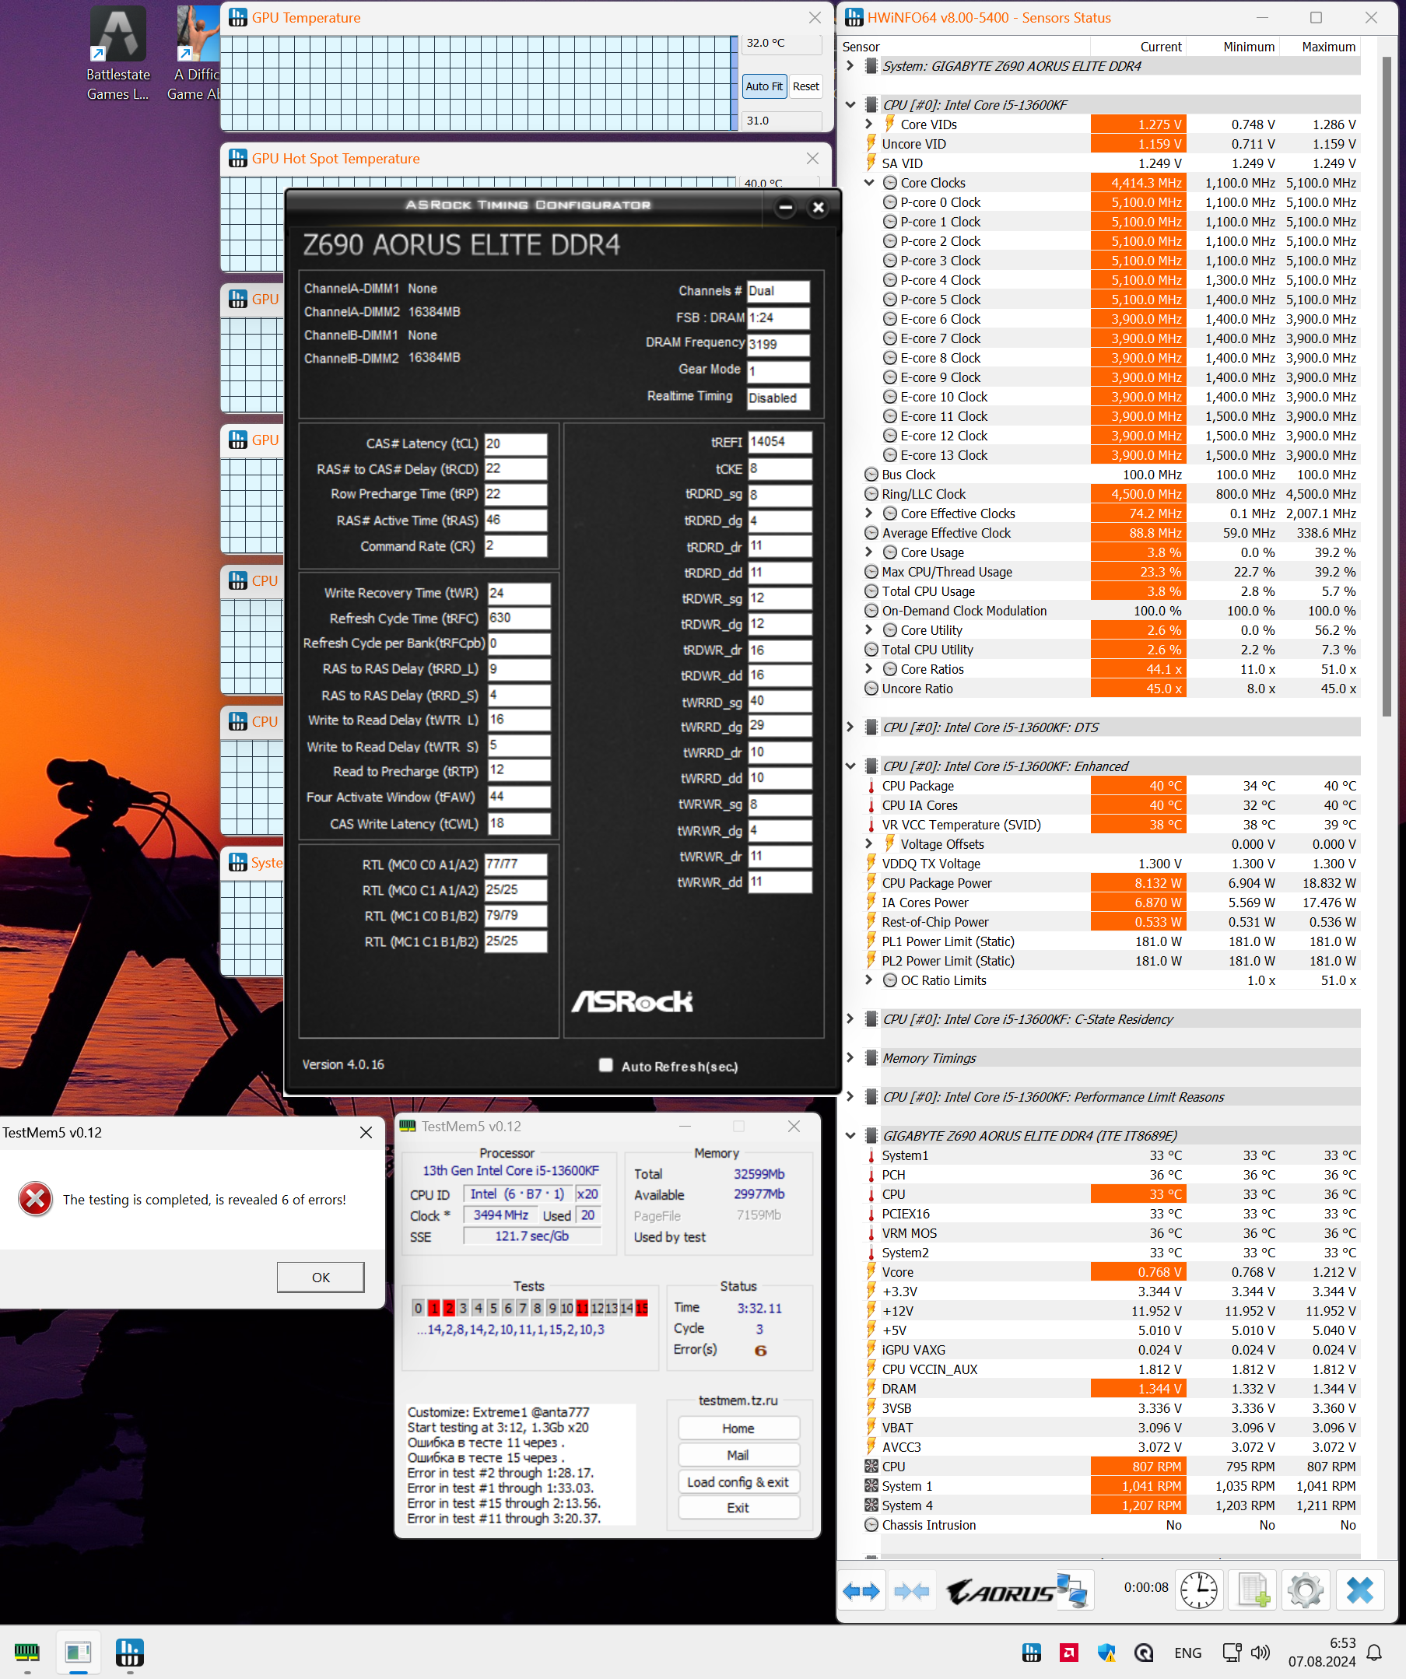Image resolution: width=1406 pixels, height=1679 pixels.
Task: Click the Vcore voltage bolt icon
Action: (871, 1272)
